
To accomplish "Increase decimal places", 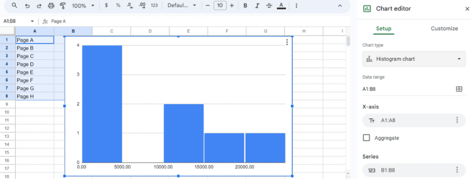I will (x=143, y=5).
